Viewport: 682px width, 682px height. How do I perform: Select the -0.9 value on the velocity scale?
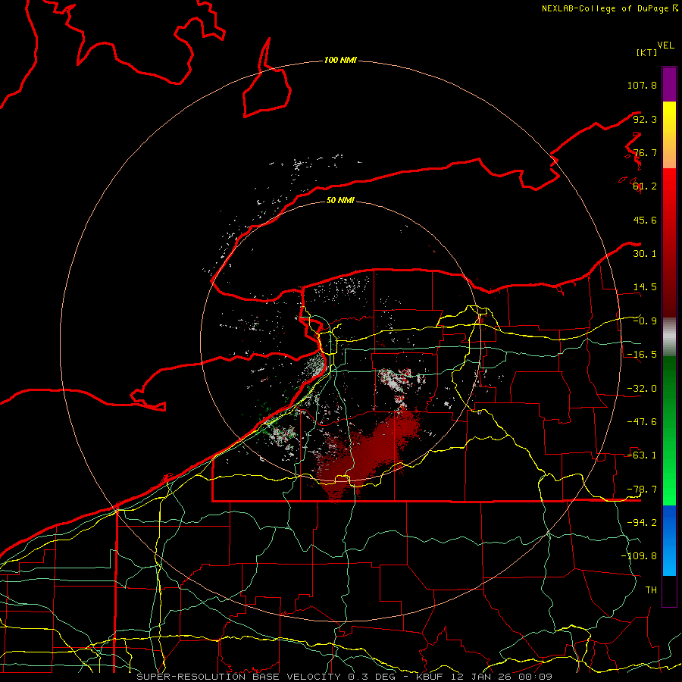(x=645, y=321)
